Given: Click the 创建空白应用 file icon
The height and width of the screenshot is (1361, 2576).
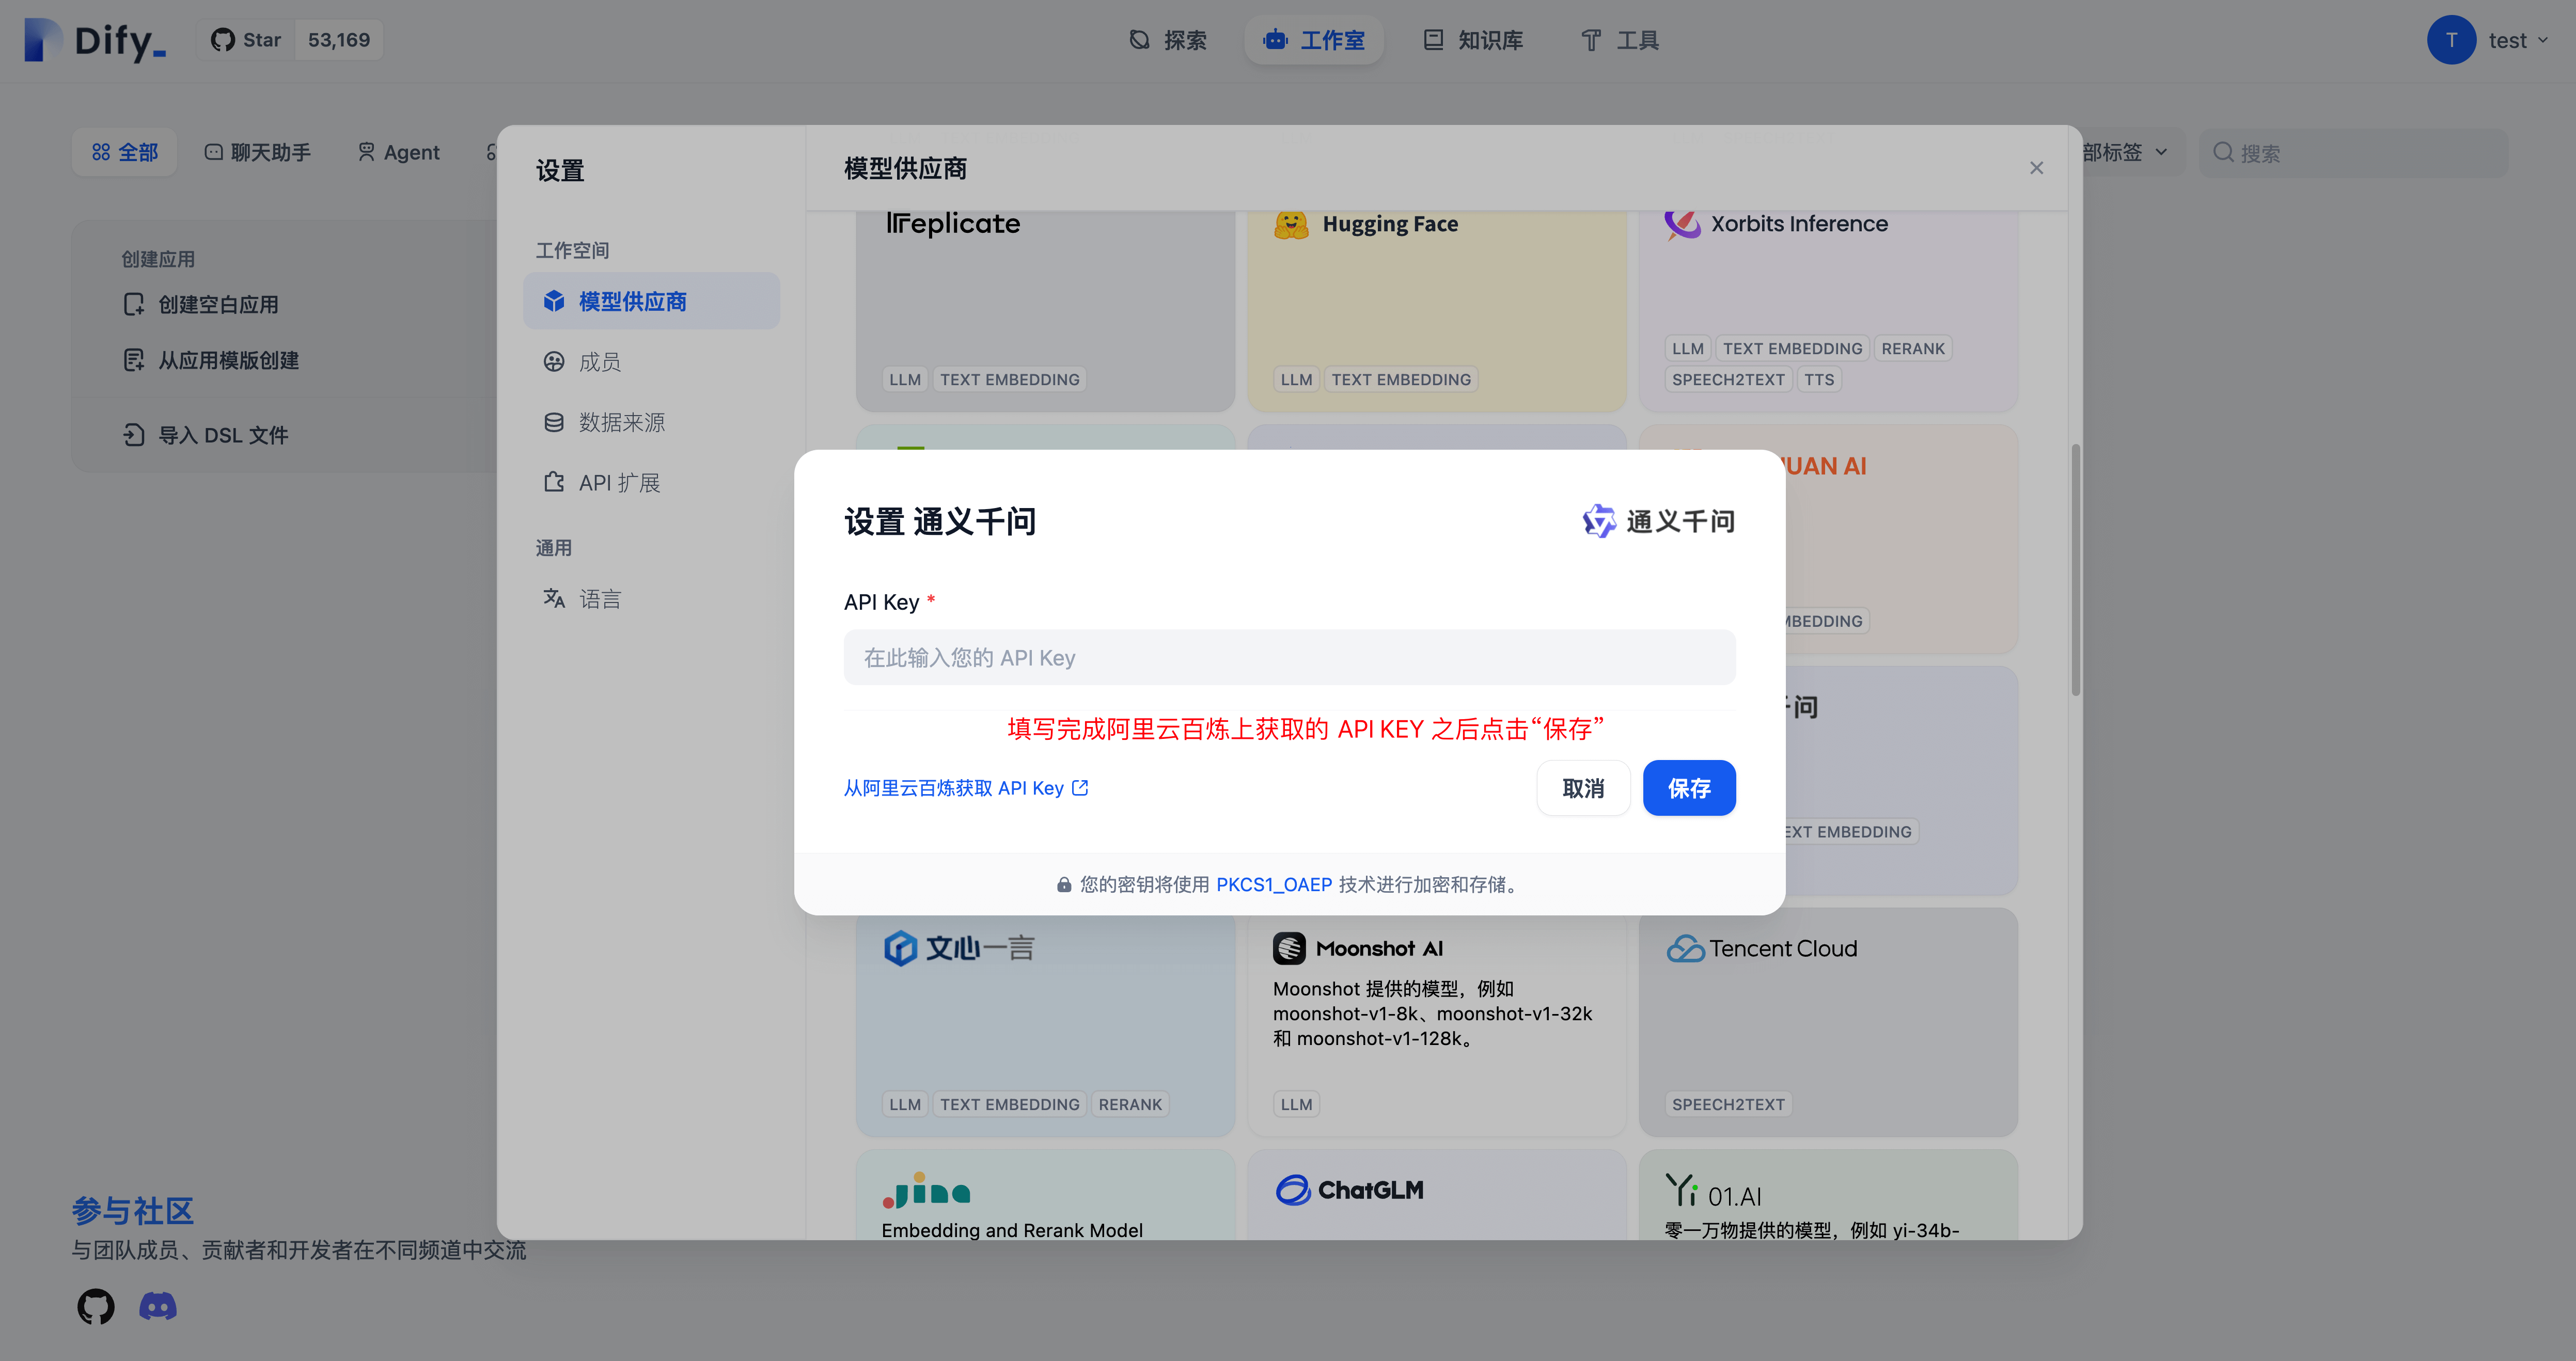Looking at the screenshot, I should click(134, 304).
